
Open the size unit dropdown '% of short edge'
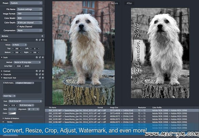pos(27,105)
